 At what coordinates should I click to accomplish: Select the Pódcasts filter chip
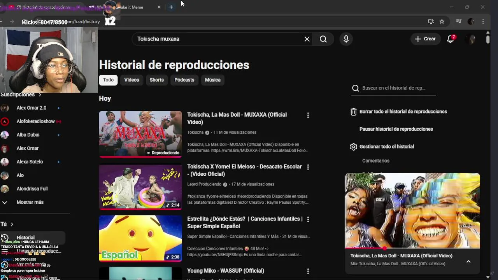point(184,80)
